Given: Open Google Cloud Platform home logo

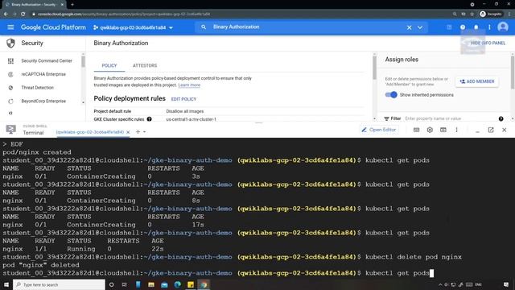Looking at the screenshot, I should 53,27.
